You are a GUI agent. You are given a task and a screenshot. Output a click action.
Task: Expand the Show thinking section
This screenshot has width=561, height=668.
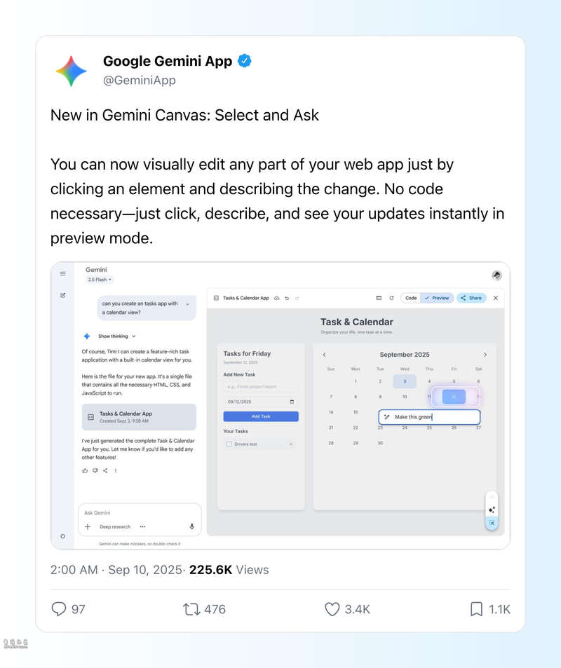point(116,336)
